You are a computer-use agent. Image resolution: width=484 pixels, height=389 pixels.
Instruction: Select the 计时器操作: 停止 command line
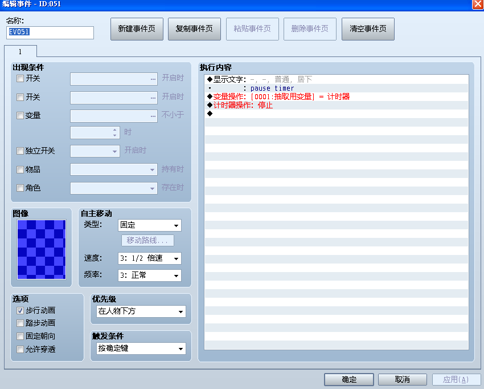337,105
